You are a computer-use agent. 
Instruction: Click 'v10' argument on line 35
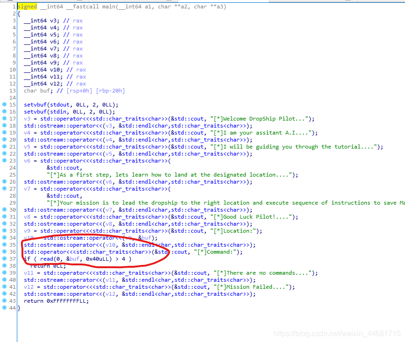coord(110,245)
